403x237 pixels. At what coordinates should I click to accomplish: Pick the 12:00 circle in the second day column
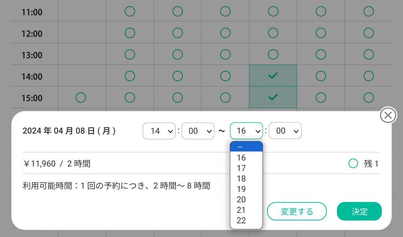click(x=130, y=33)
